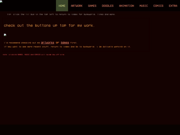Click the sentence mentioning more recent stuff

coord(67,47)
